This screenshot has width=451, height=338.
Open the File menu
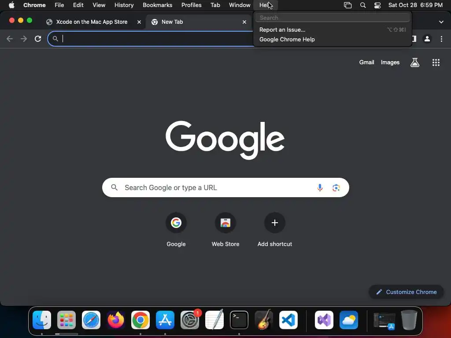coord(59,5)
